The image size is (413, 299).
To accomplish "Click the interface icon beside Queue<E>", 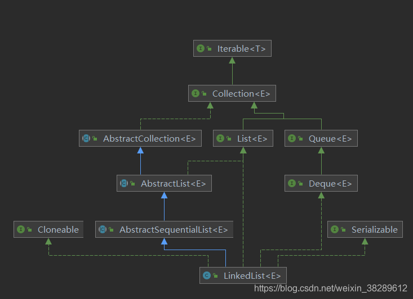I will pos(292,138).
